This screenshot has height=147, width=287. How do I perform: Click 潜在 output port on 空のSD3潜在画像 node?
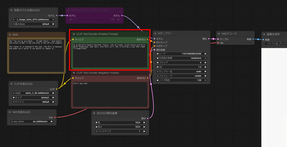pyautogui.click(x=147, y=118)
